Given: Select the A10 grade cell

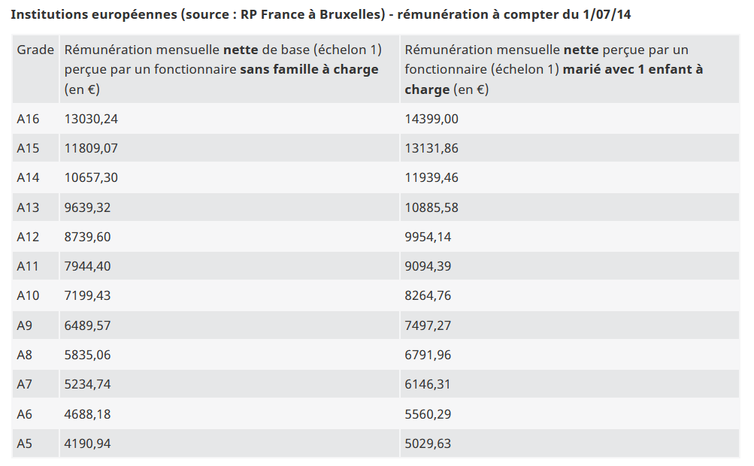Looking at the screenshot, I should 29,295.
